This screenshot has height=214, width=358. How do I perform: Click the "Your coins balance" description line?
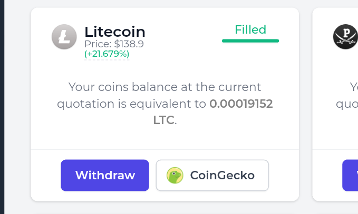click(x=165, y=87)
